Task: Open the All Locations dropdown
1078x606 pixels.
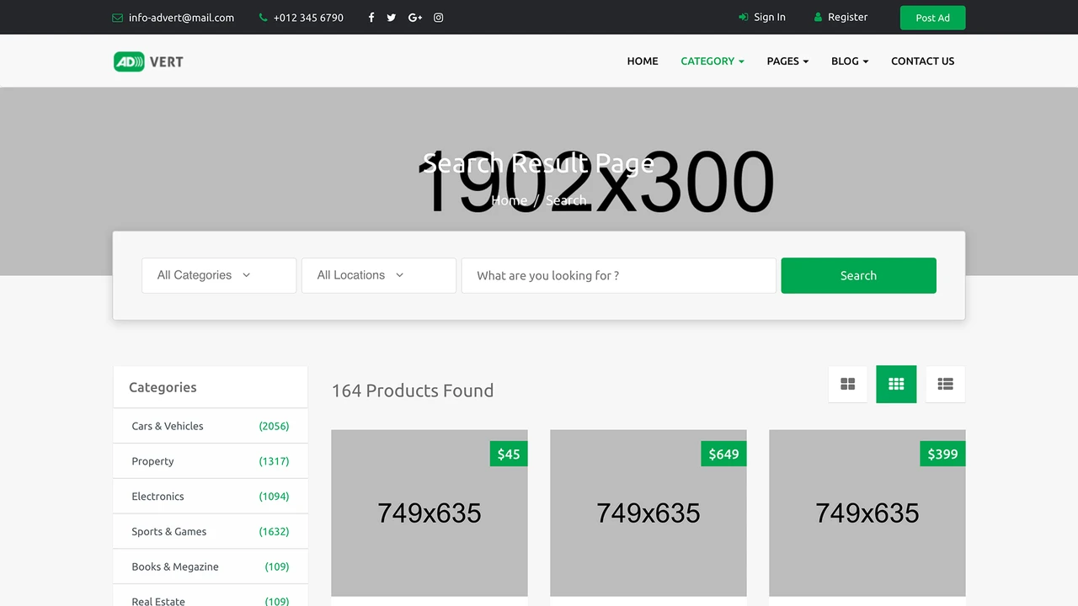Action: tap(379, 275)
